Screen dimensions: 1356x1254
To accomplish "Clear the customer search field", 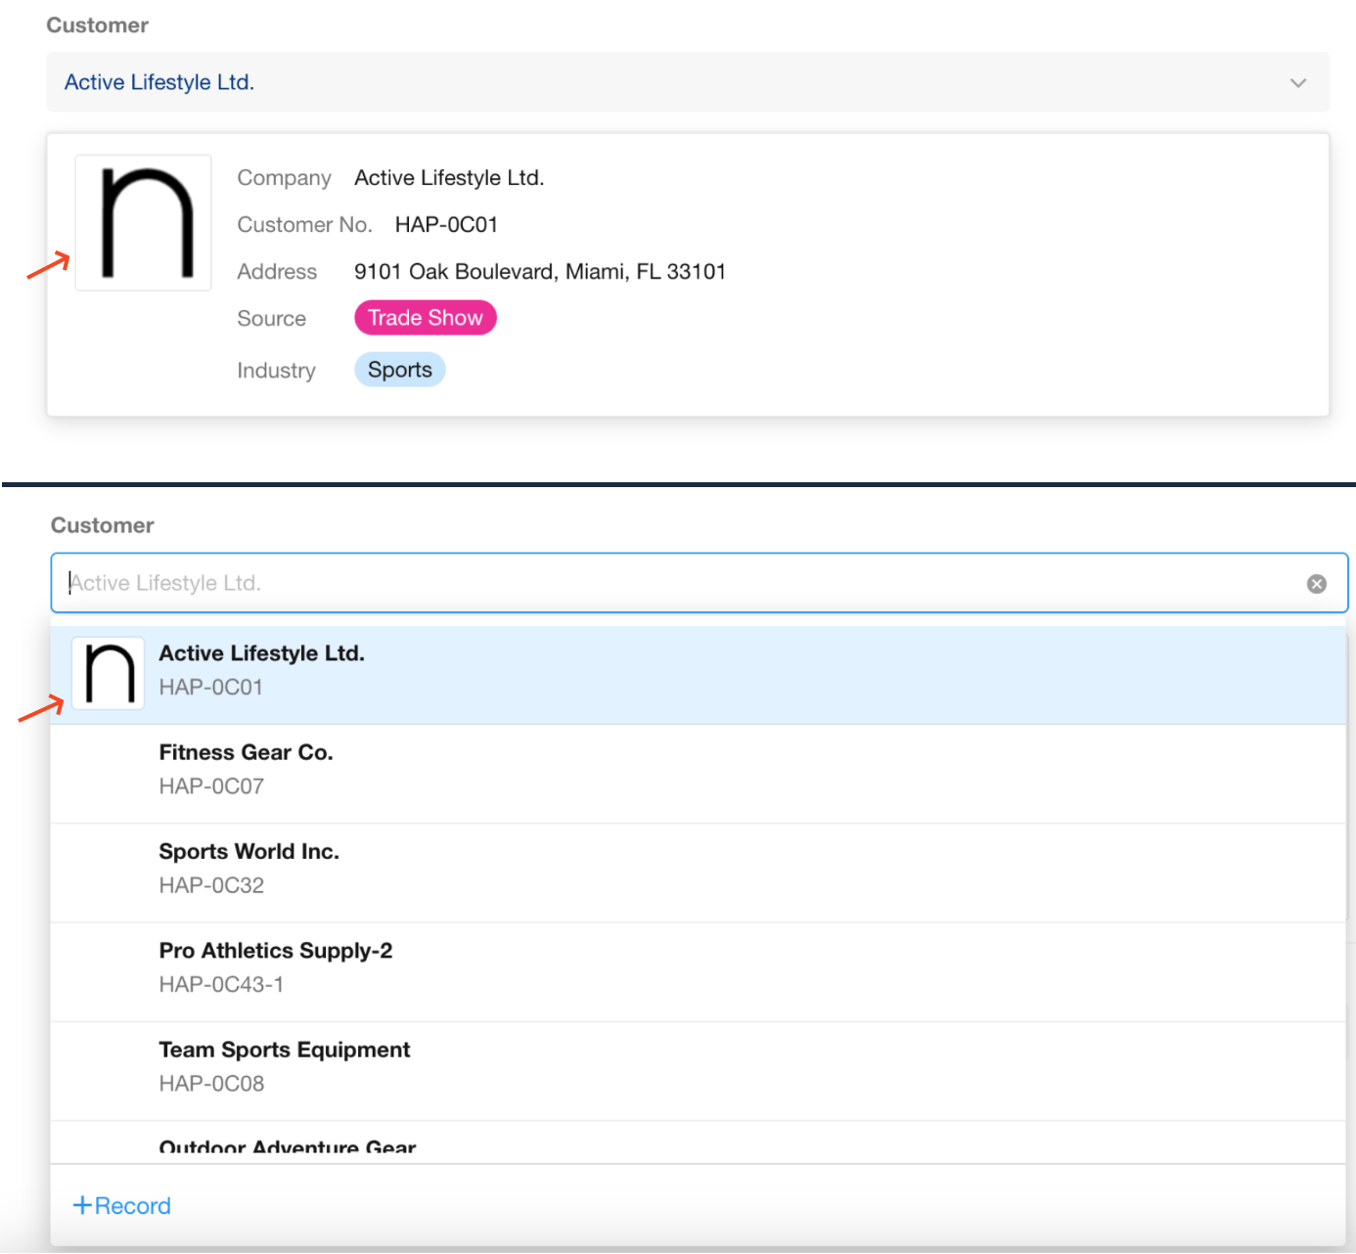I will (x=1316, y=584).
